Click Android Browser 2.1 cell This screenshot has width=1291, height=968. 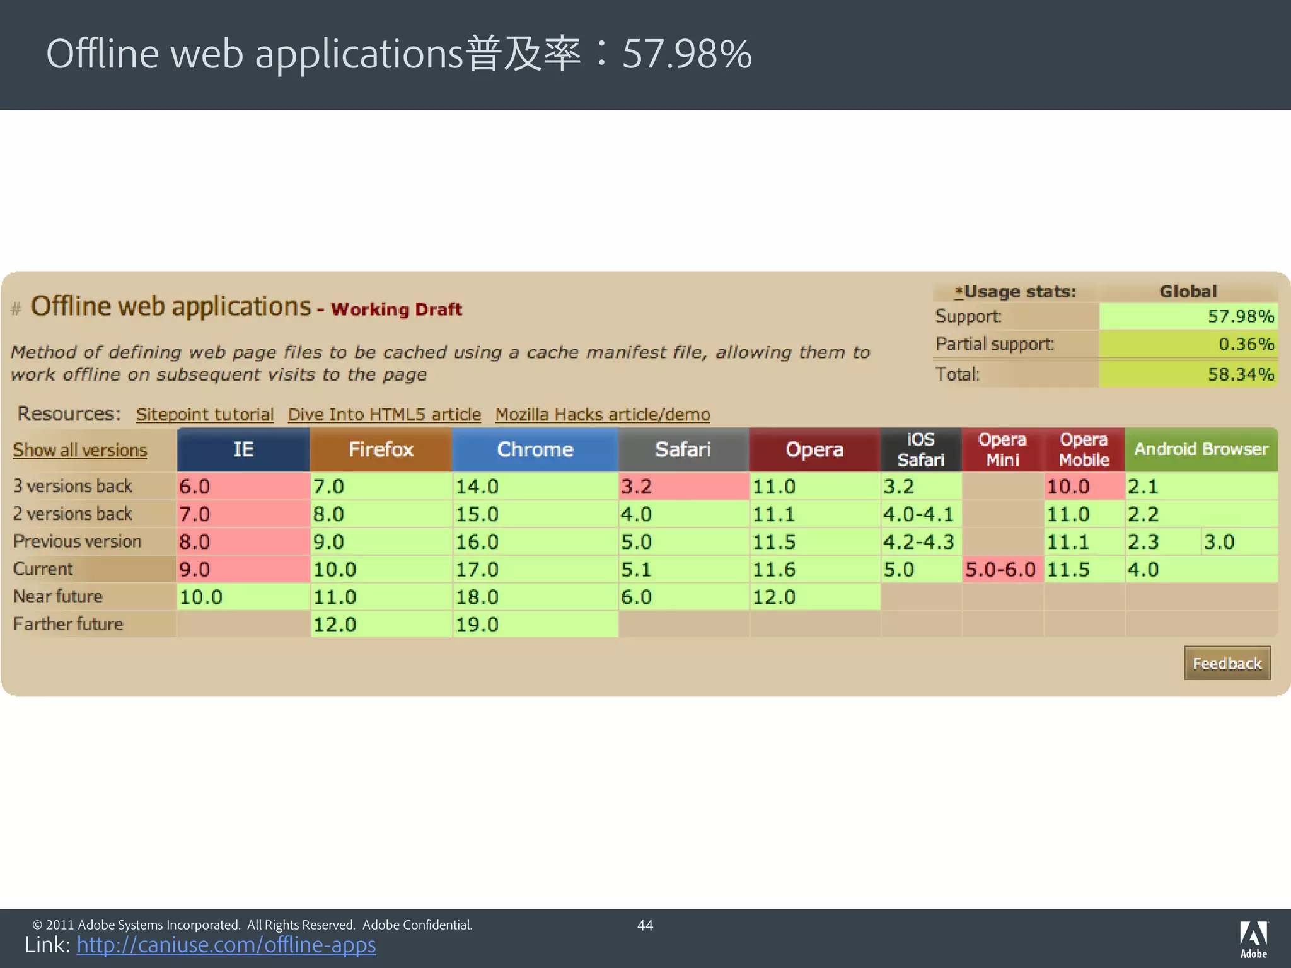pyautogui.click(x=1201, y=486)
